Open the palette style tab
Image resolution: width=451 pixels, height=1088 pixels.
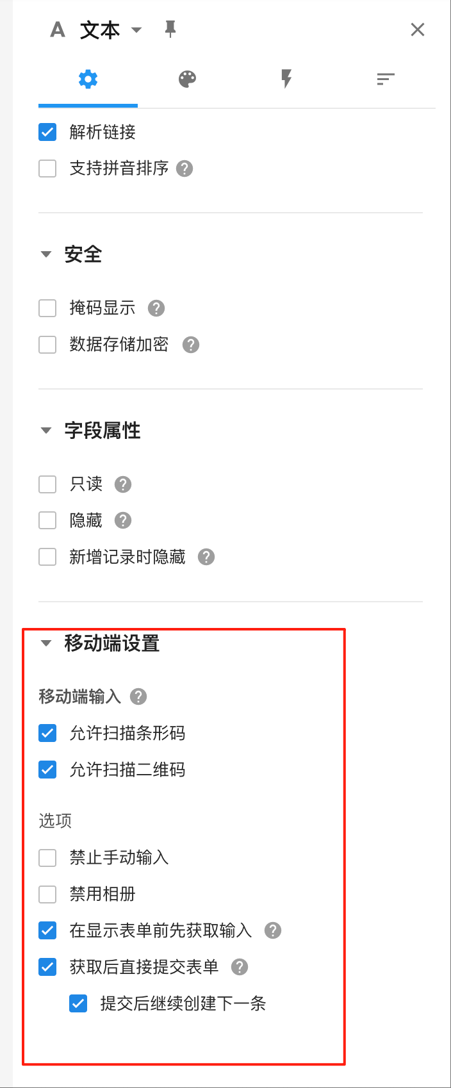(187, 79)
